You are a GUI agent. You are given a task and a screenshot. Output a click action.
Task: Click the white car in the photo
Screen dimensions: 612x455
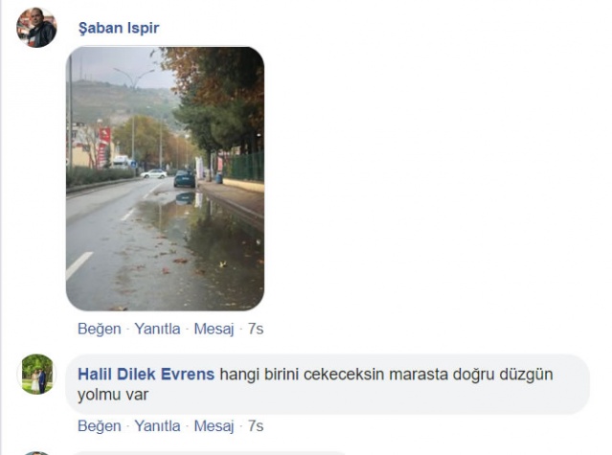click(x=153, y=174)
